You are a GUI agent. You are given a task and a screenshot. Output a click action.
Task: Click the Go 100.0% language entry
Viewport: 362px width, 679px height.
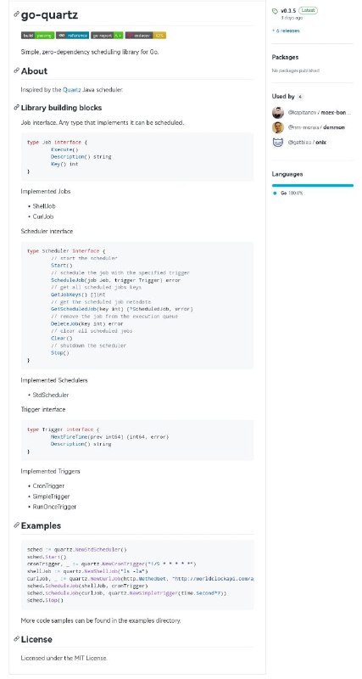coord(288,194)
